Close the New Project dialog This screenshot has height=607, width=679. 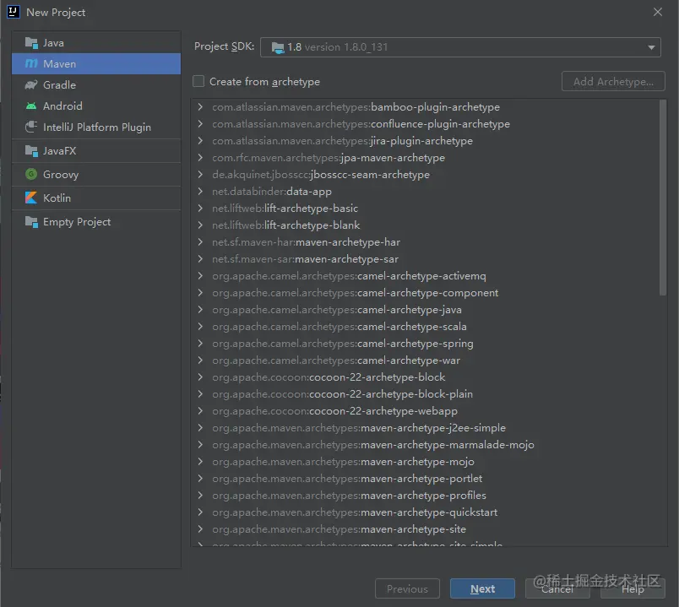pyautogui.click(x=658, y=12)
